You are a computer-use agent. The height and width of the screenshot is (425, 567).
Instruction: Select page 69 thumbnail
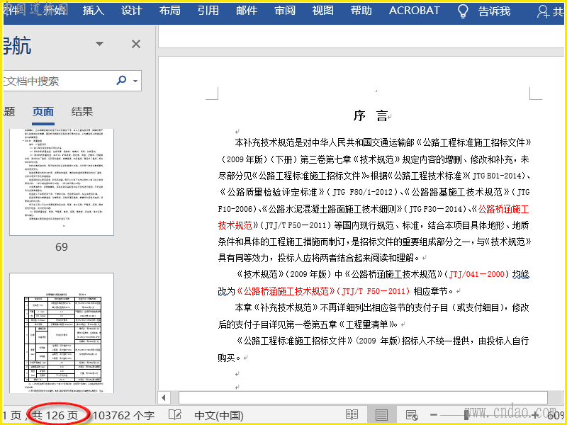62,182
